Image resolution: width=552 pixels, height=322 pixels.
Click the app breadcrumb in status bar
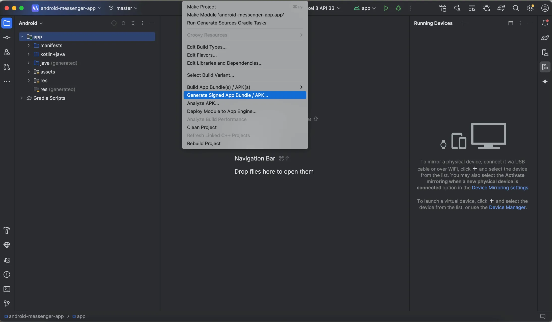(79, 316)
